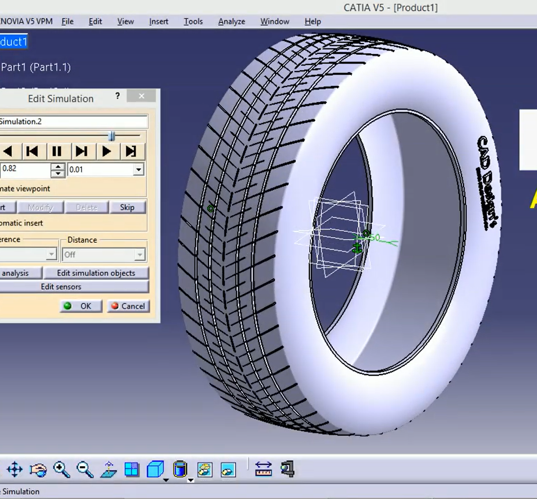Activate the Rotate view tool
The height and width of the screenshot is (499, 537).
click(x=38, y=470)
